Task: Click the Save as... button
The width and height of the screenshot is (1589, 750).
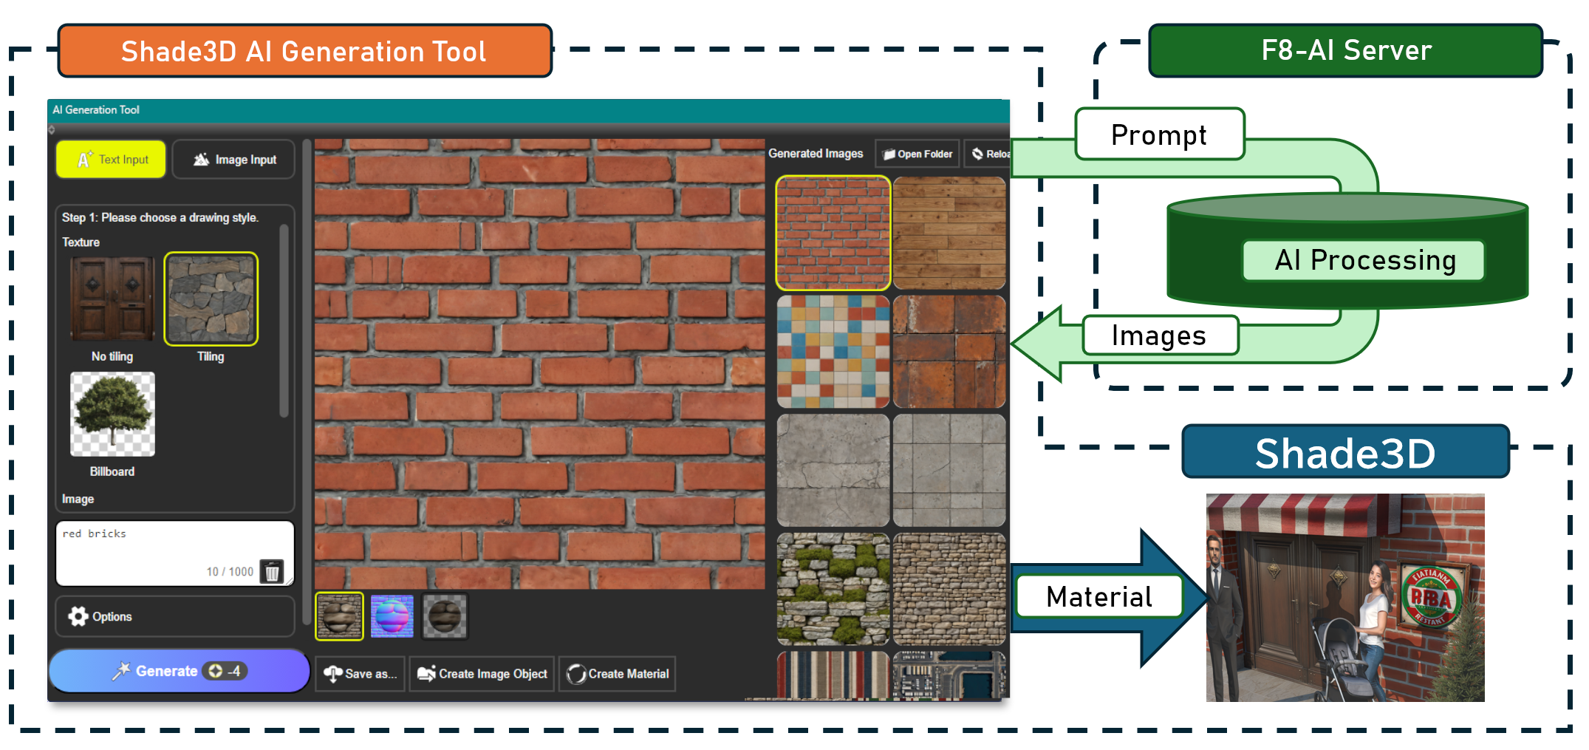Action: click(x=360, y=674)
